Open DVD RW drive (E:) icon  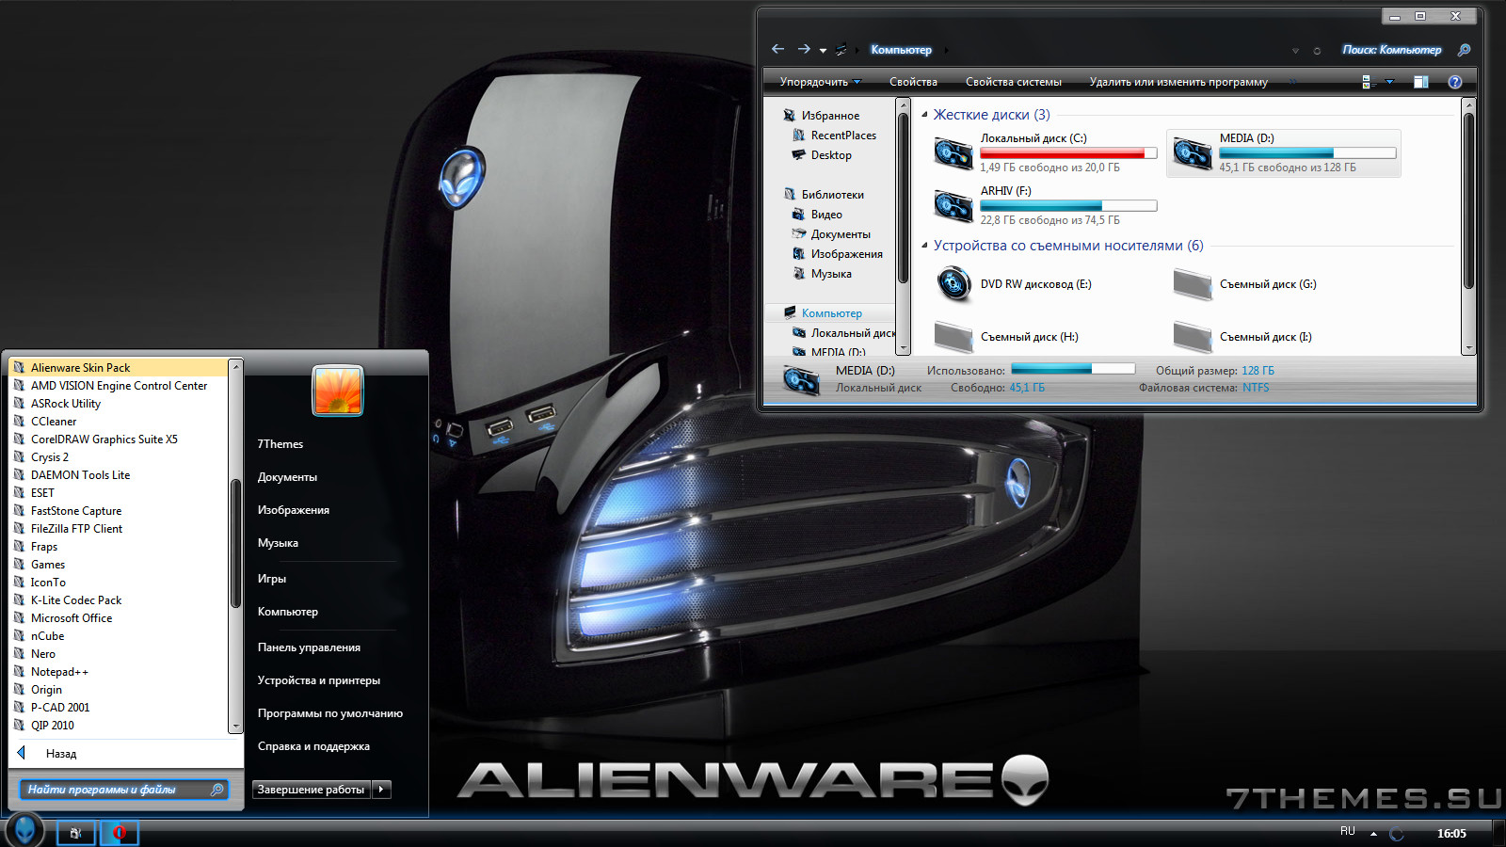pos(953,283)
